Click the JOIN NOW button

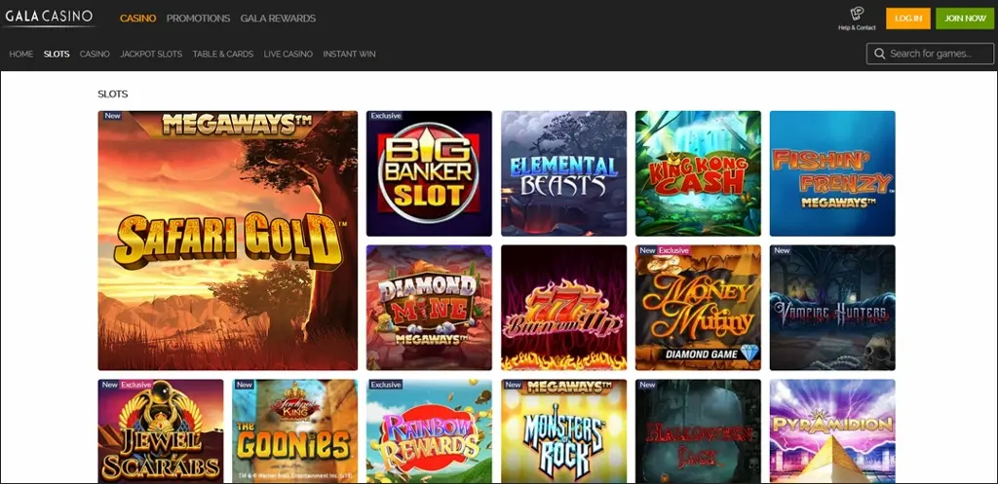click(x=965, y=19)
